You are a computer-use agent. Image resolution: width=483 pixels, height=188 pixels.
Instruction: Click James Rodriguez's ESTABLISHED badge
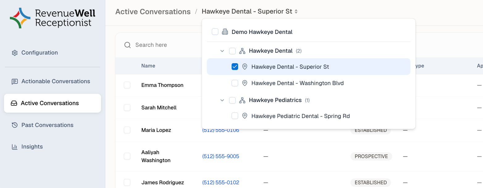point(371,182)
